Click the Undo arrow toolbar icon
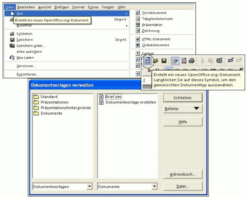Viewport: 247px width, 198px height. pyautogui.click(x=231, y=61)
